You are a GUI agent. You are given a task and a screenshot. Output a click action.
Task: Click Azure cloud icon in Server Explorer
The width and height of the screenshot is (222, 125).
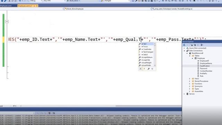pyautogui.click(x=187, y=48)
